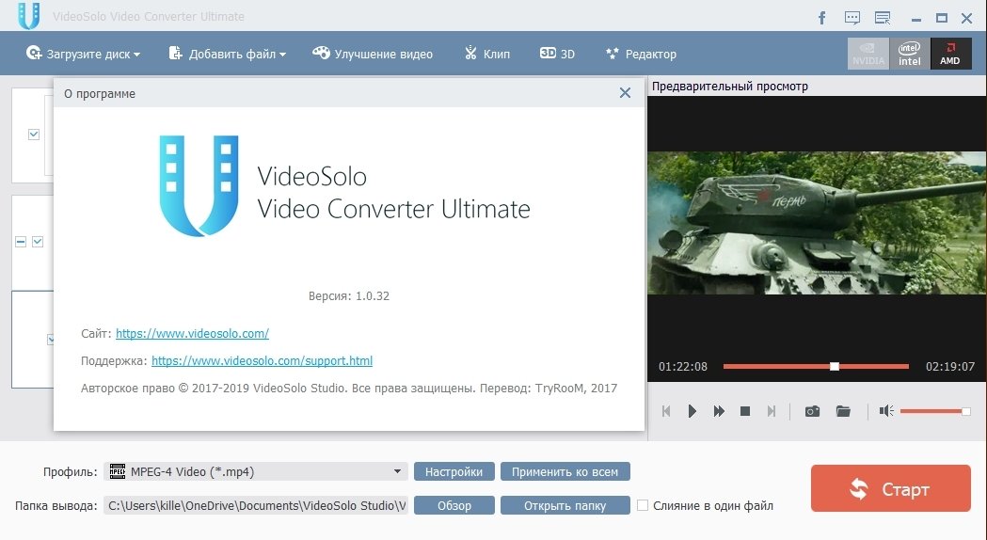This screenshot has height=540, width=987.
Task: Uncheck the second file item checkbox
Action: pyautogui.click(x=38, y=242)
